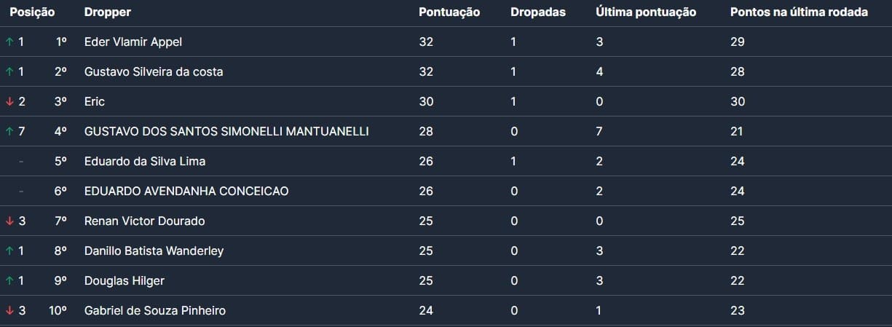This screenshot has width=892, height=327.
Task: Click the green up arrow for Gustavo Silveira
Action: 9,72
